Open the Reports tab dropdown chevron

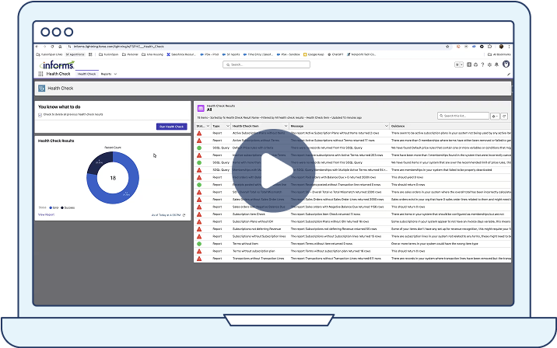click(115, 74)
